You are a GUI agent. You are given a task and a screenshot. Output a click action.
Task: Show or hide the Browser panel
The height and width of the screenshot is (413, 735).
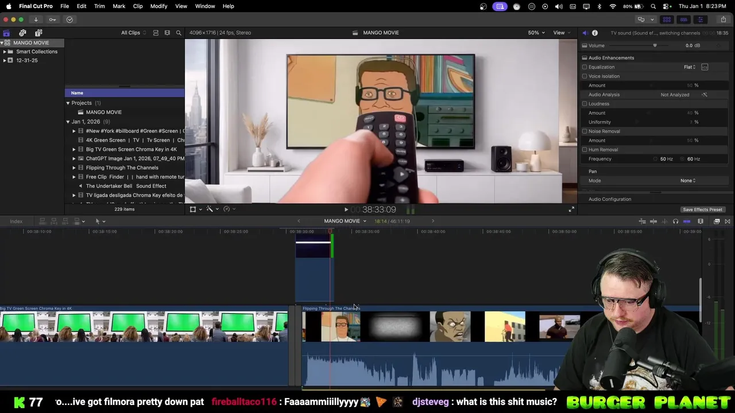tap(667, 20)
